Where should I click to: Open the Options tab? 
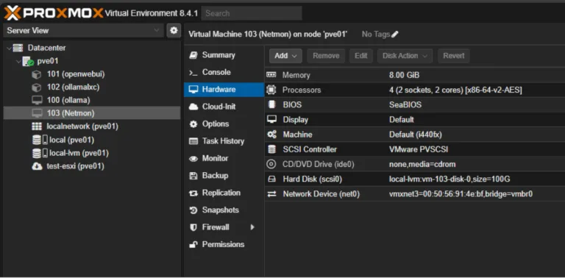(x=224, y=124)
